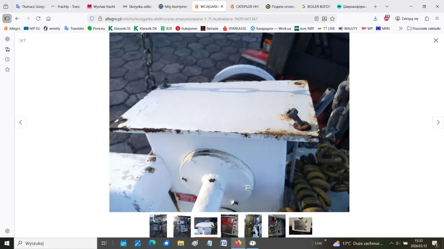444x249 pixels.
Task: Select the last nameplate thumbnail
Action: click(x=300, y=226)
